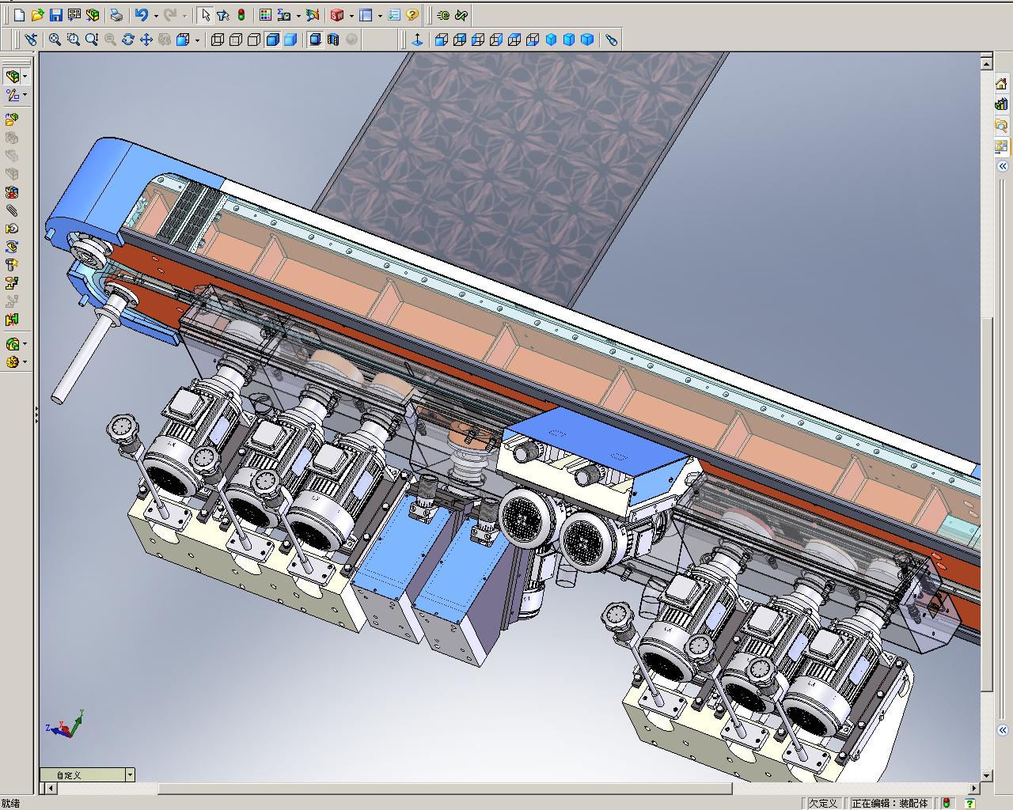Toggle Shadows in Shaded Mode

coord(315,40)
